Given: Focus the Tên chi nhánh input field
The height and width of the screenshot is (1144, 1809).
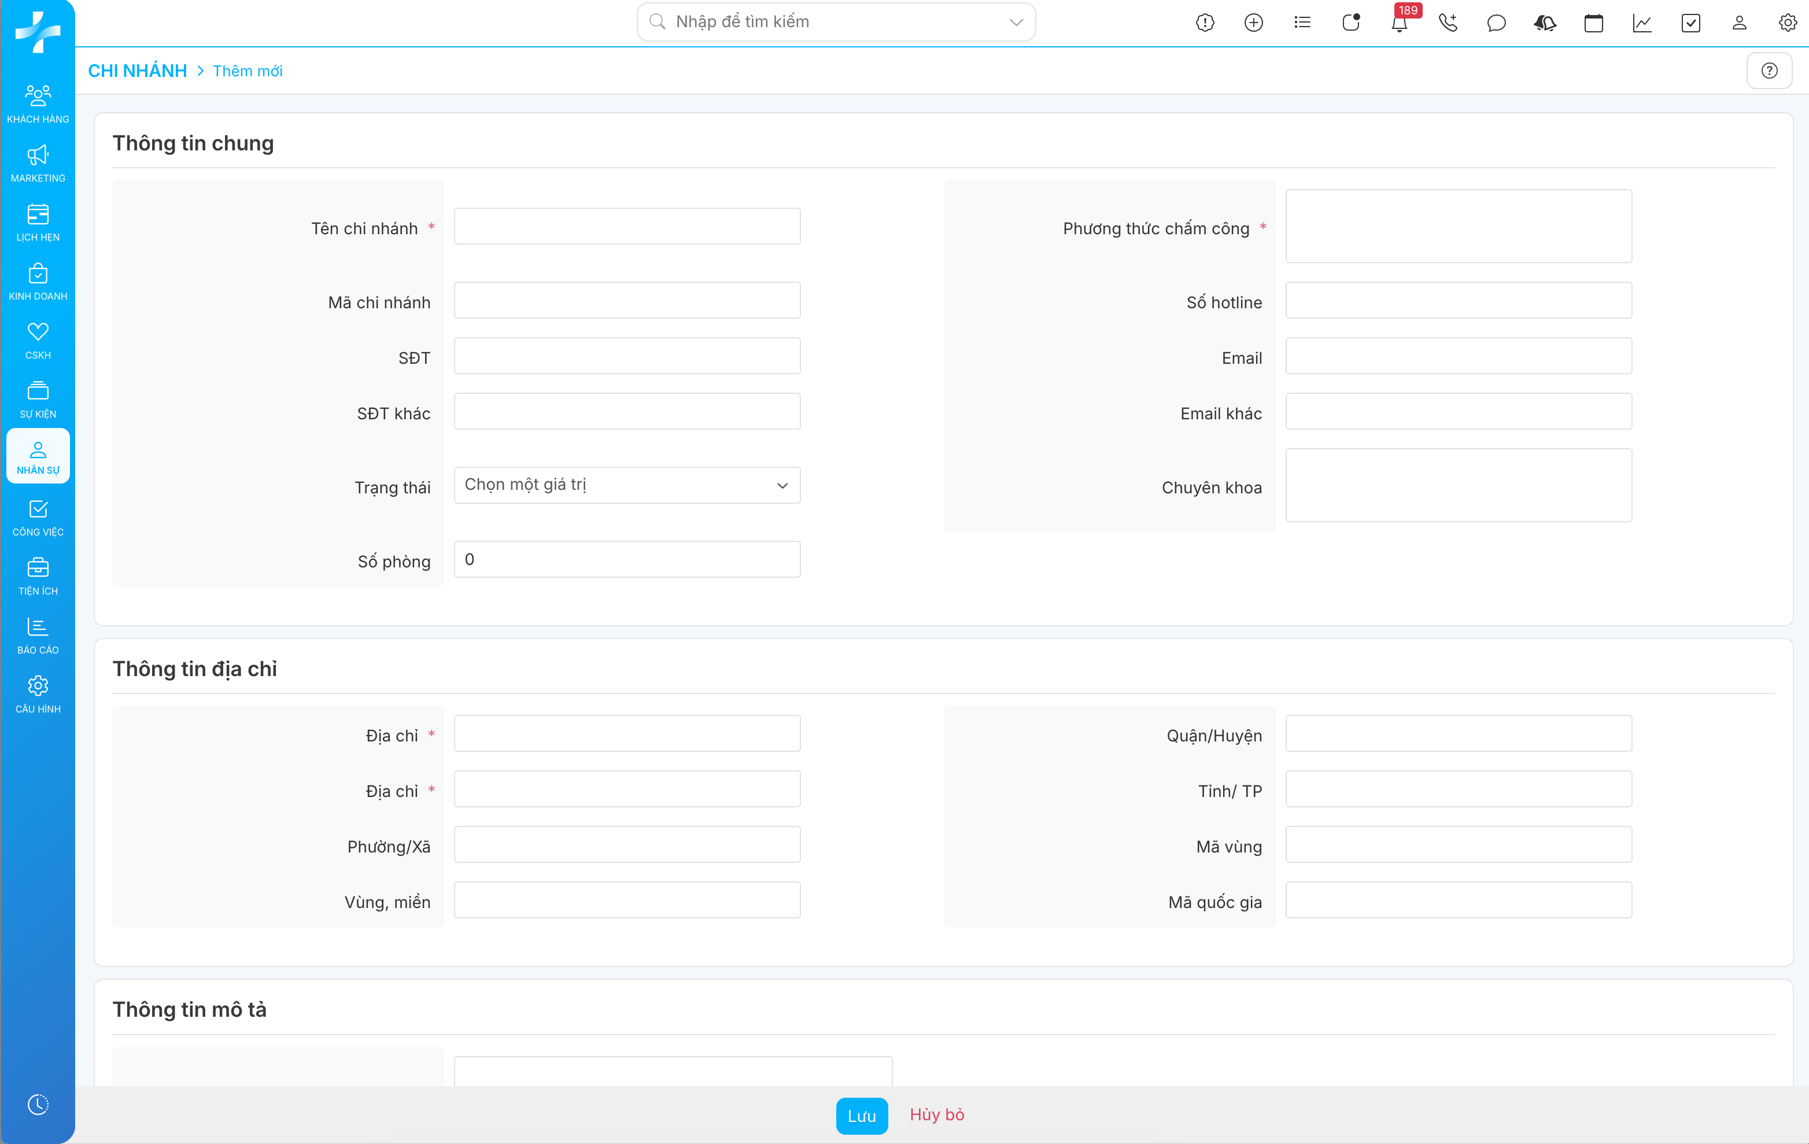Looking at the screenshot, I should click(x=626, y=226).
